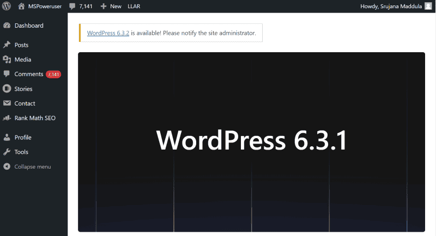This screenshot has height=236, width=436.
Task: Visit the MSPoweruser site link
Action: pos(45,6)
